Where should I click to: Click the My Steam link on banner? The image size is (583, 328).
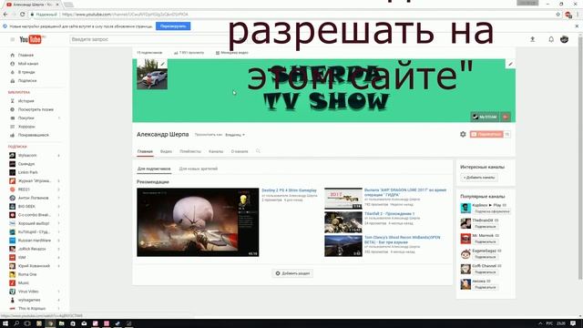point(485,117)
